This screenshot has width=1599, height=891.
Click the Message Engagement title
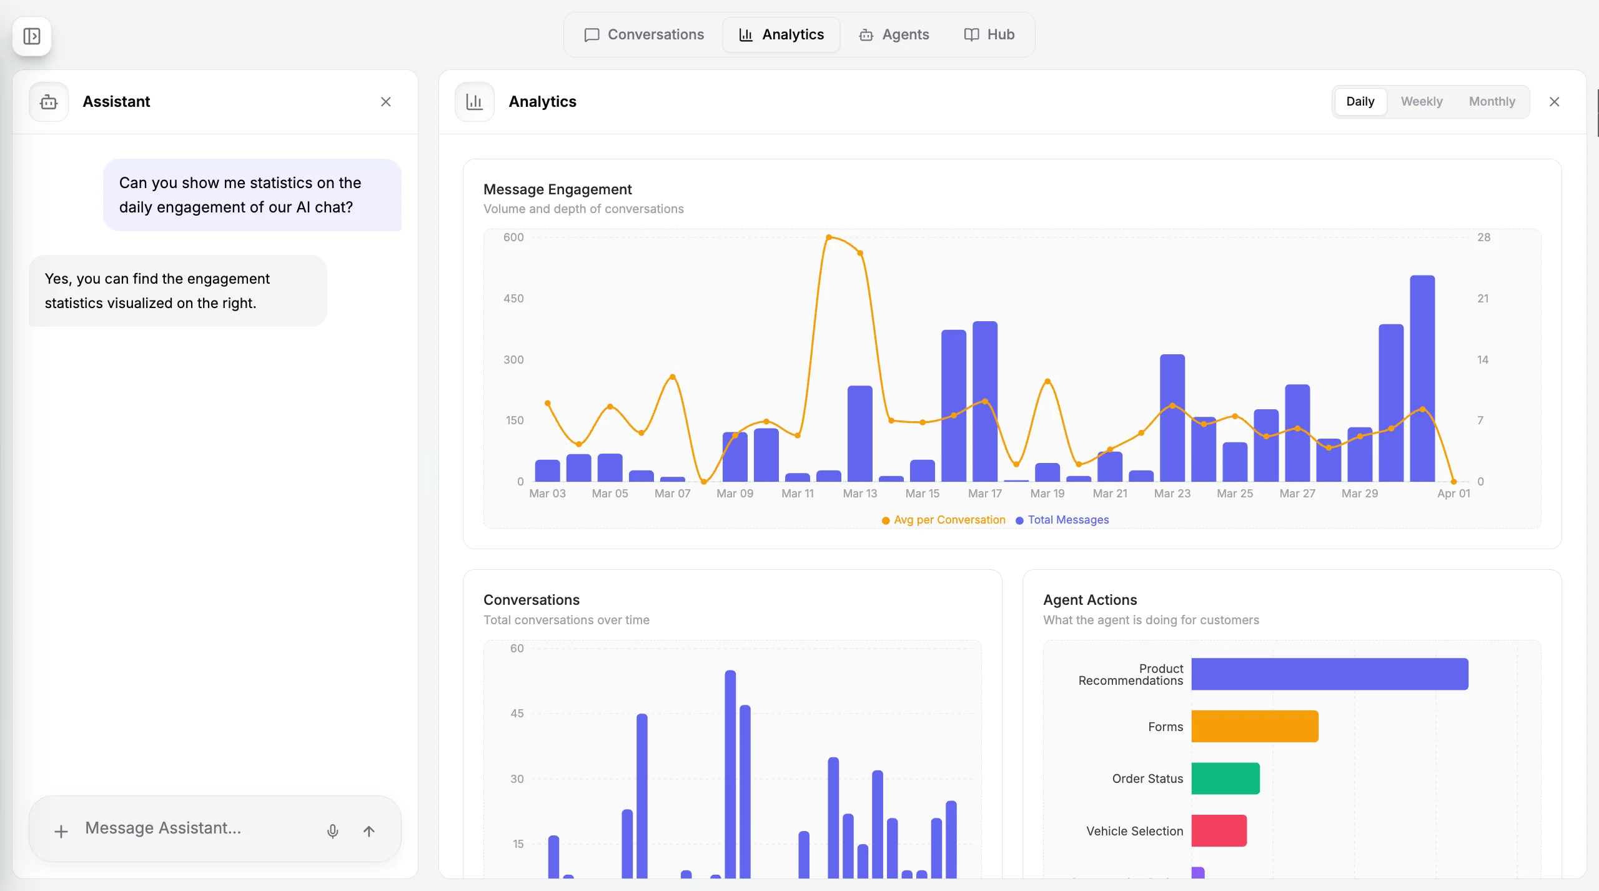point(558,189)
